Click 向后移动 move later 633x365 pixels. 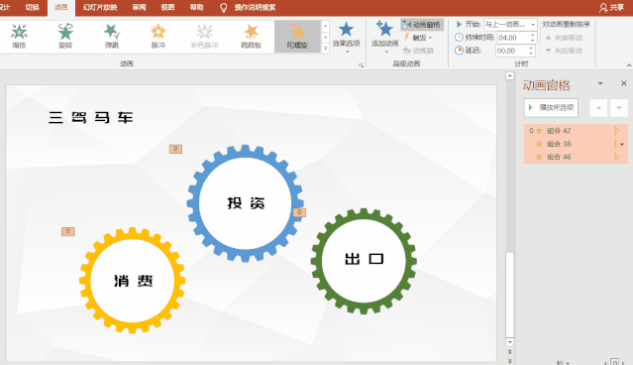pyautogui.click(x=564, y=51)
